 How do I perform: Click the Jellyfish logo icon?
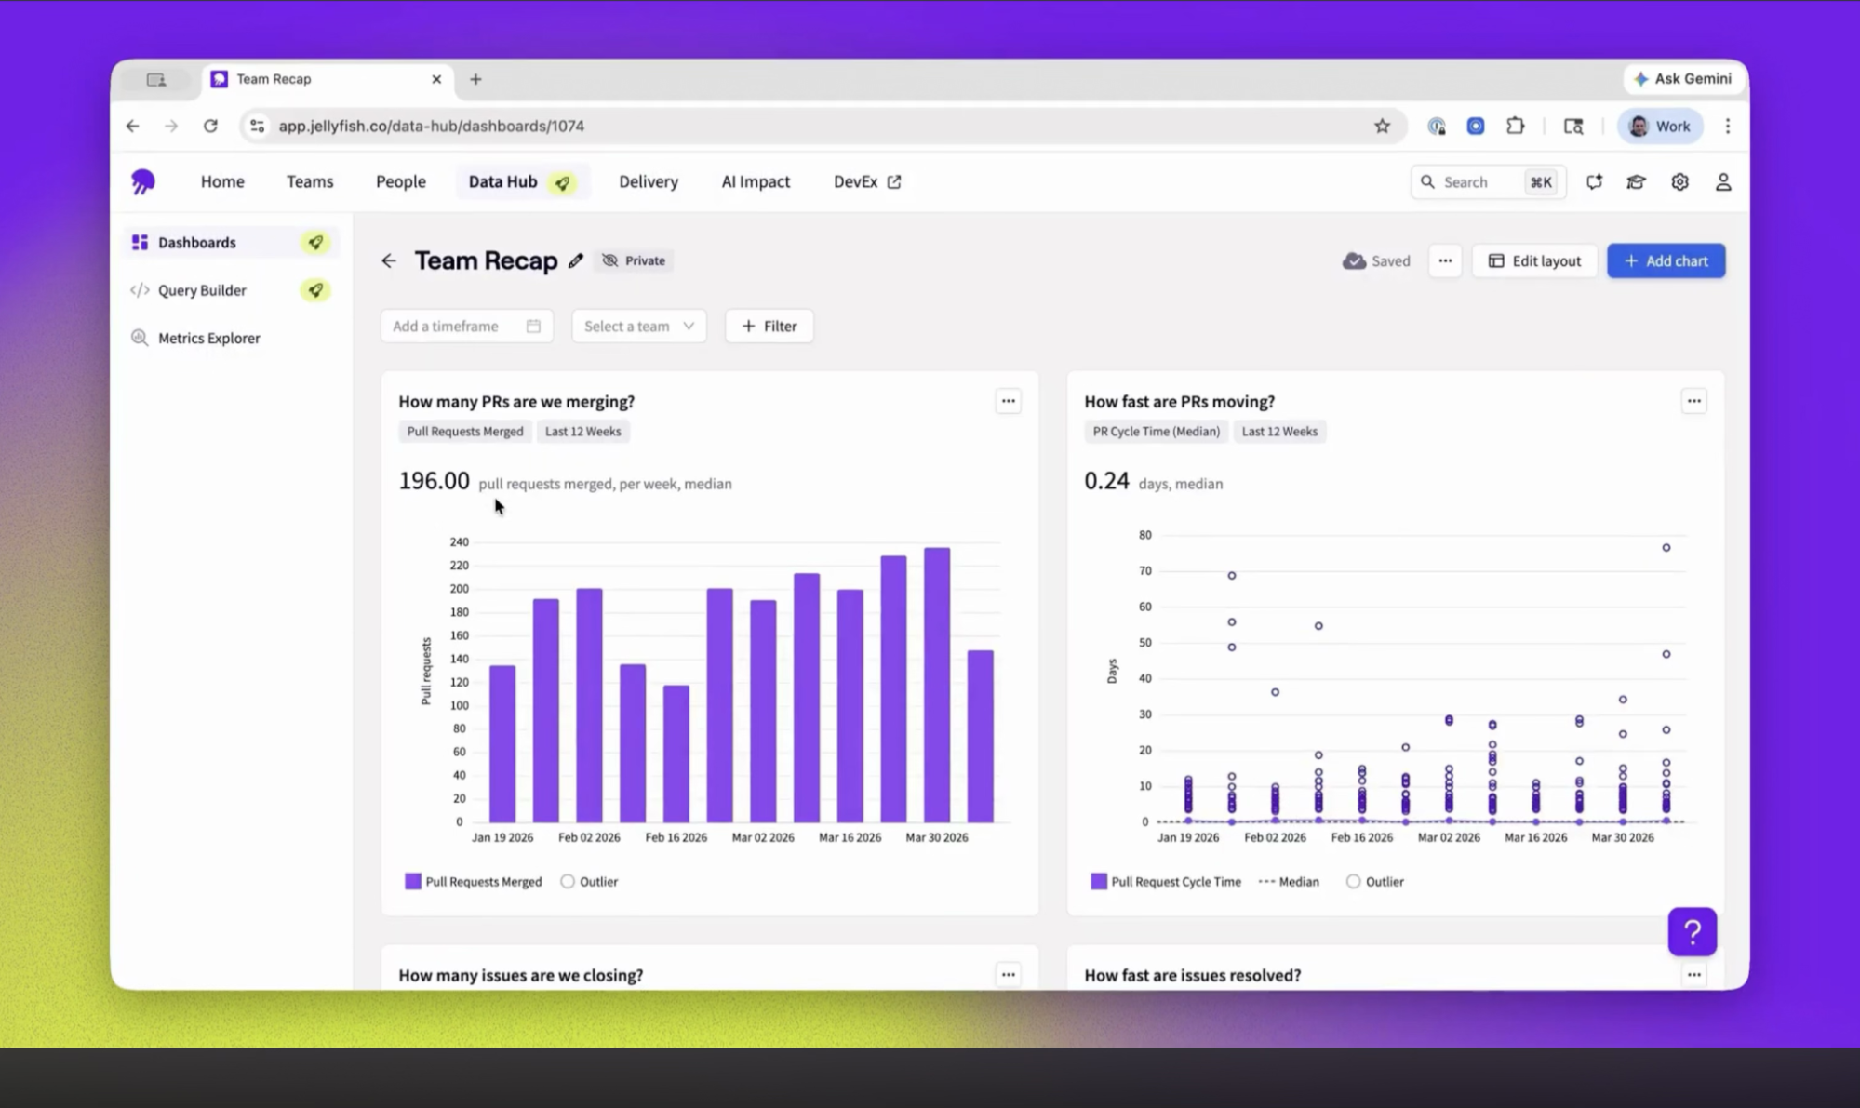pyautogui.click(x=142, y=181)
